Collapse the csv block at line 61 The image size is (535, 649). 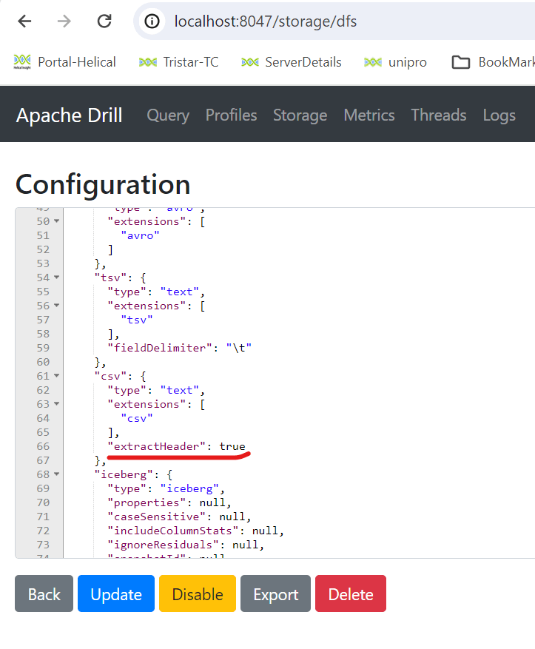(x=57, y=376)
